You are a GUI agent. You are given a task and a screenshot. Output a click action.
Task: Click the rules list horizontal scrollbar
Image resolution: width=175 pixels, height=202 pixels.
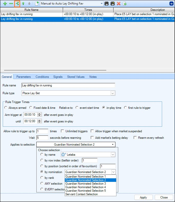55,70
